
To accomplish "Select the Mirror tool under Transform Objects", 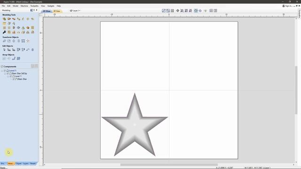I will 18,41.
